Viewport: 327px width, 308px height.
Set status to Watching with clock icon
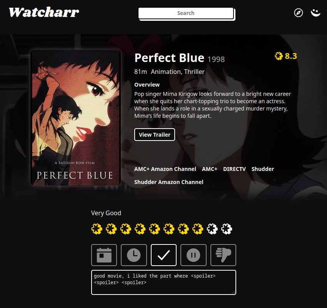pos(134,255)
